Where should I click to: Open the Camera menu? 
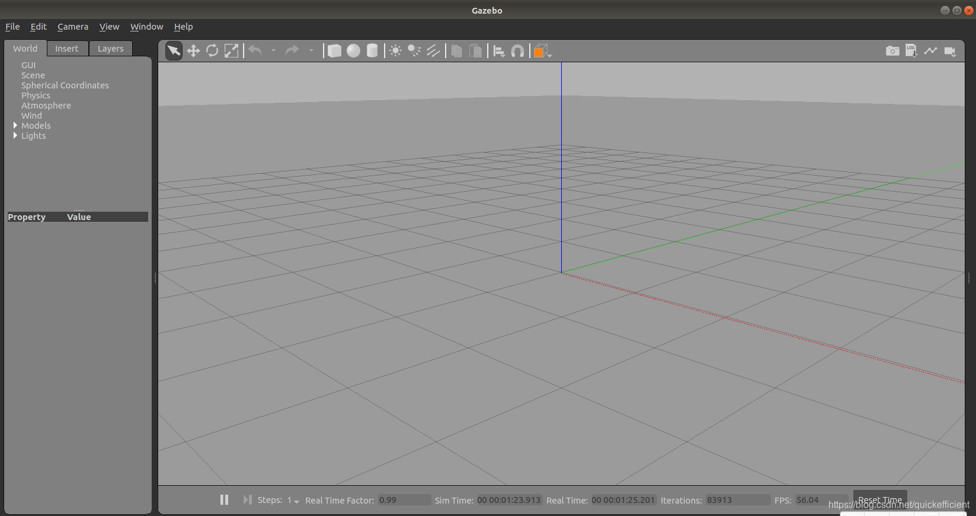(x=73, y=27)
